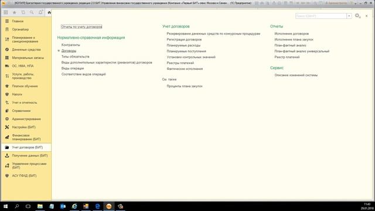
Task: Open Microsoft Edge from taskbar
Action: 97,206
